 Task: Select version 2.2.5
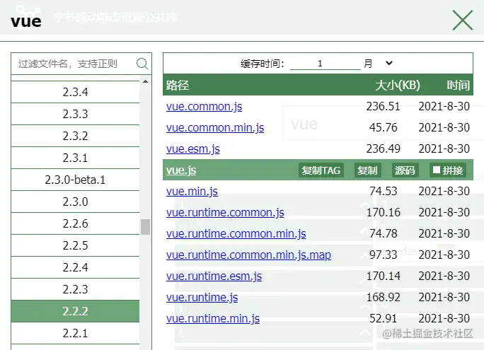75,245
